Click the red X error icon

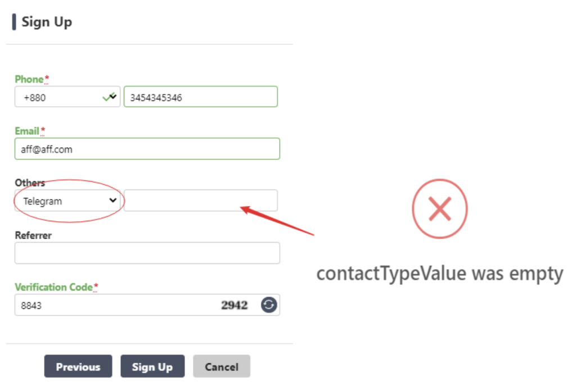(440, 210)
